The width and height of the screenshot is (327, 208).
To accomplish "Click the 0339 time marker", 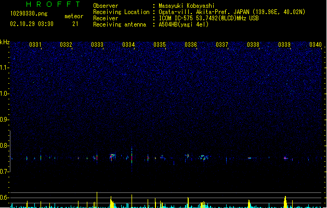I will coord(284,45).
